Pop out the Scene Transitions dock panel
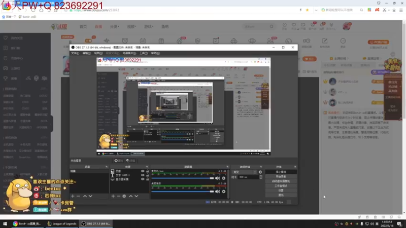The height and width of the screenshot is (228, 406). pos(261,167)
